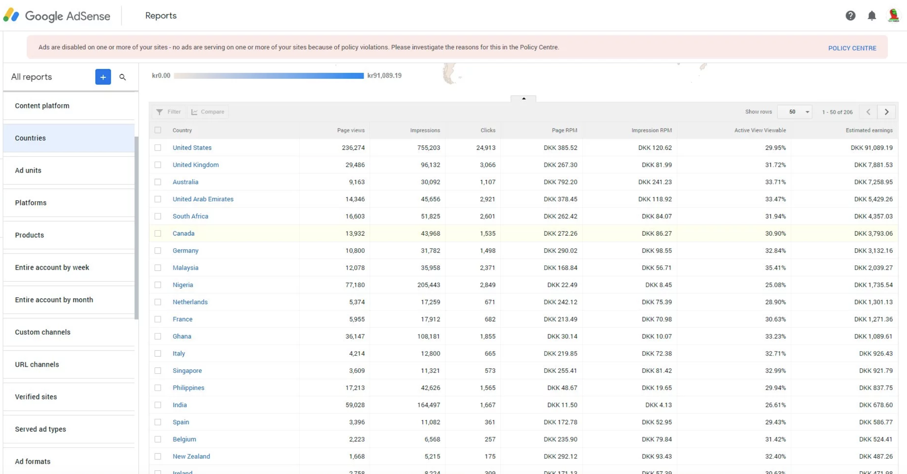Check the Germany row checkbox
Image resolution: width=907 pixels, height=474 pixels.
158,250
